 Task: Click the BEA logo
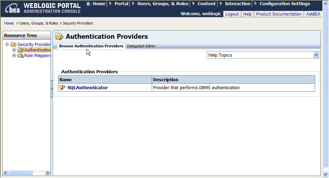[x=12, y=8]
